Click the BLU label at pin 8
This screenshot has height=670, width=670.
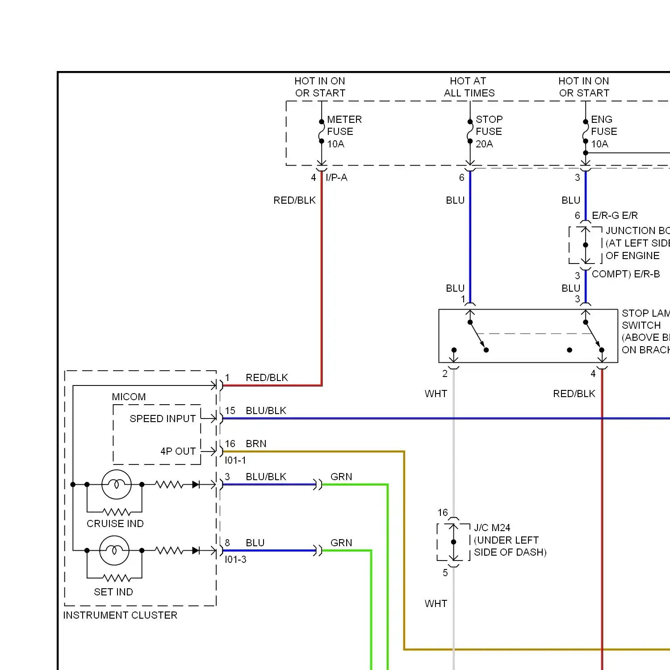click(x=255, y=543)
